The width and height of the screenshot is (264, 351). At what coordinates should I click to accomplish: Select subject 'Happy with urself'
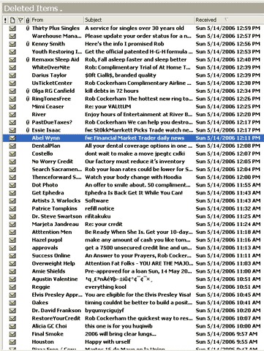(x=108, y=341)
